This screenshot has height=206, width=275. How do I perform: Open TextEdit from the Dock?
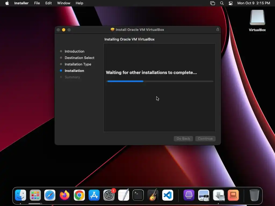pos(124,195)
